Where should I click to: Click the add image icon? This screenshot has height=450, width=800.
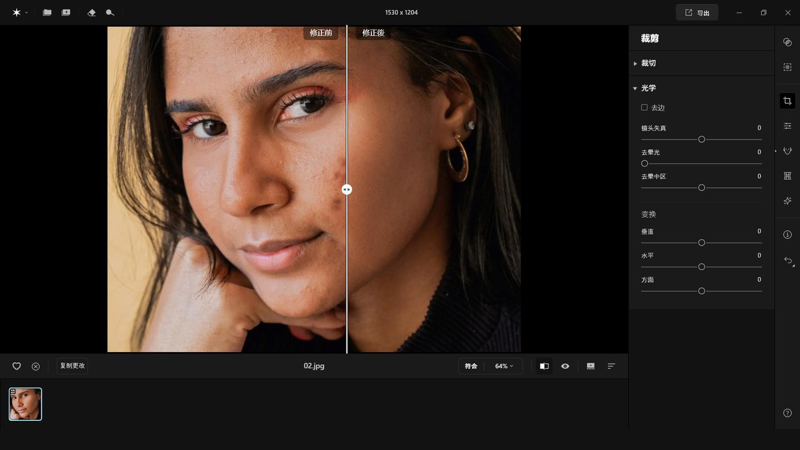(66, 12)
